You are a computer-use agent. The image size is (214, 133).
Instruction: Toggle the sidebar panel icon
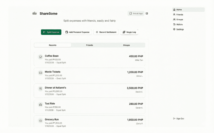147,13
